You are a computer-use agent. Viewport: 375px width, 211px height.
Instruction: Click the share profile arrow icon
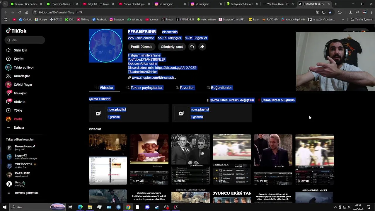(202, 47)
